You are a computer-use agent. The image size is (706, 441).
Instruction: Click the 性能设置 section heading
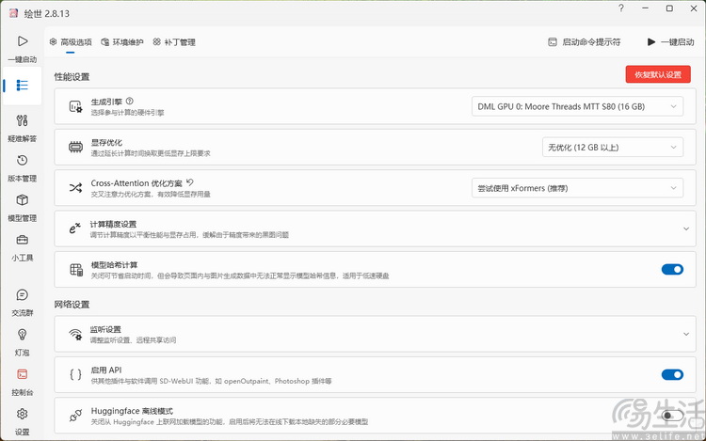(x=72, y=77)
